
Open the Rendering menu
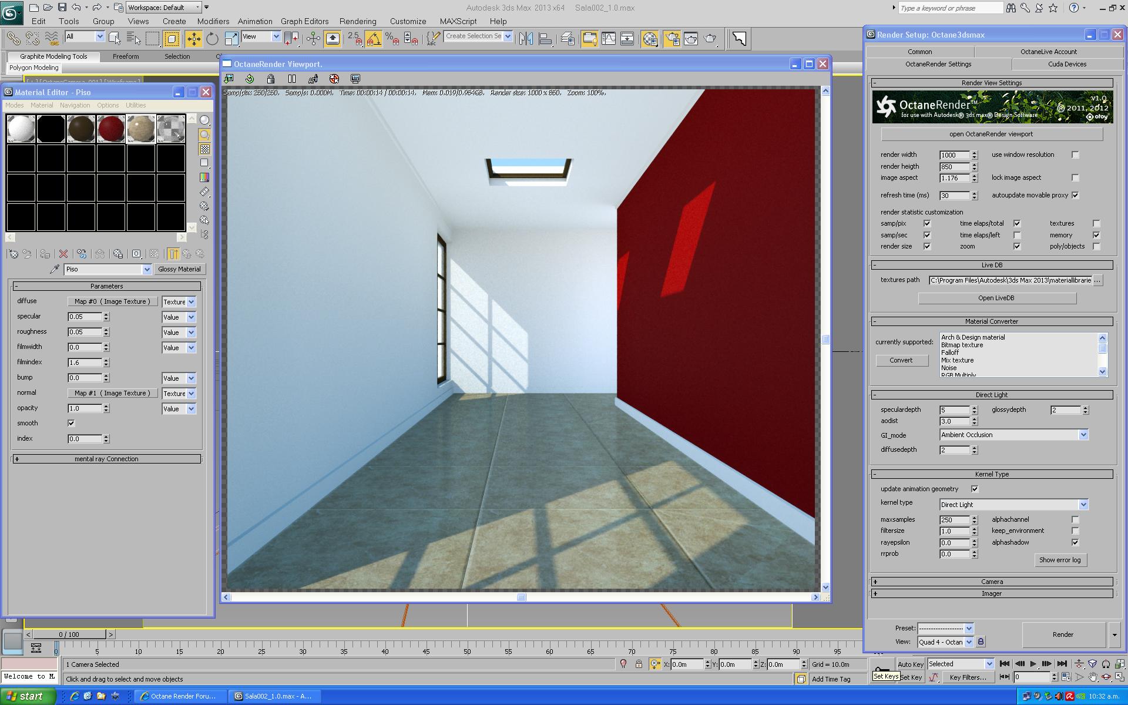tap(357, 21)
